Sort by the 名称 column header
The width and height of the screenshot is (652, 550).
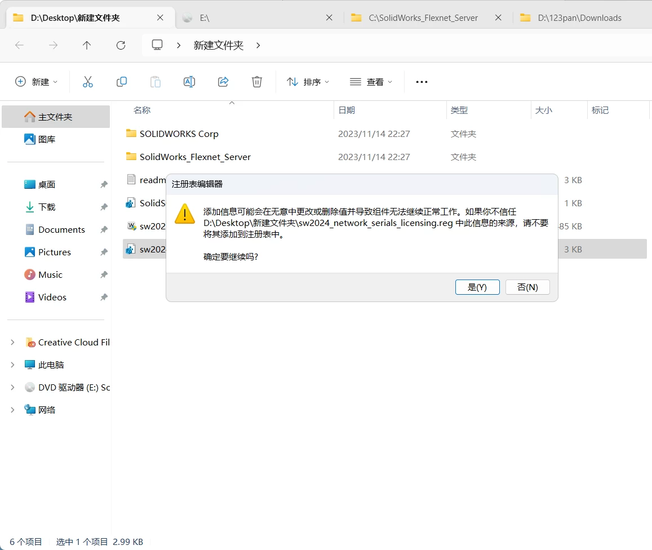coord(142,110)
